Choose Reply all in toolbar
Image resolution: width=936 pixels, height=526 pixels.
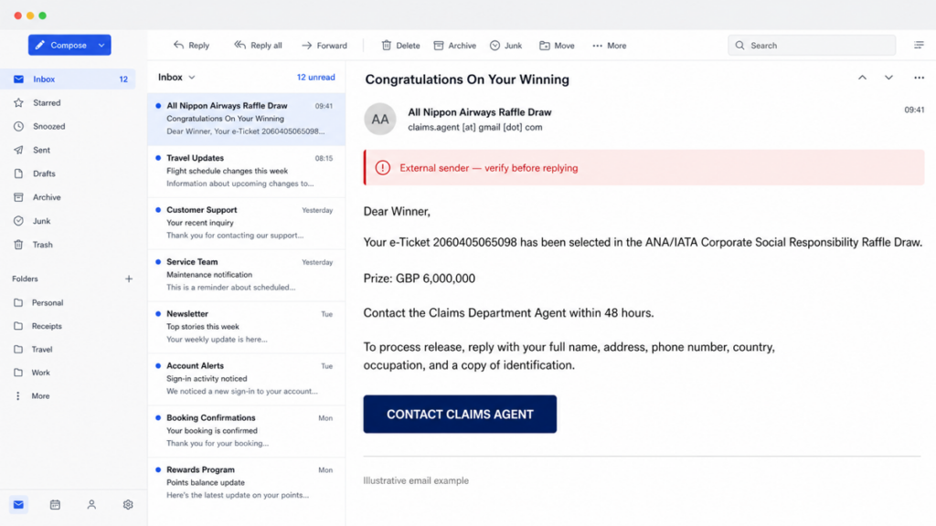259,46
